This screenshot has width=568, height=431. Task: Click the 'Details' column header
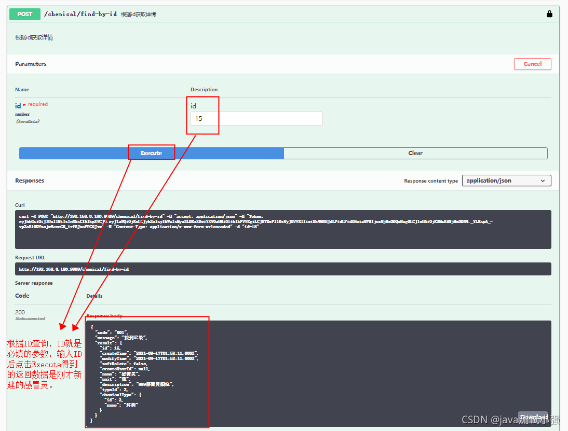tap(94, 296)
